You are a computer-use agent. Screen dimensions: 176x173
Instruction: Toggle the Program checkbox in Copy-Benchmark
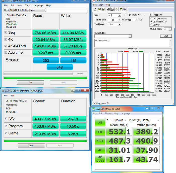[x=6, y=126]
